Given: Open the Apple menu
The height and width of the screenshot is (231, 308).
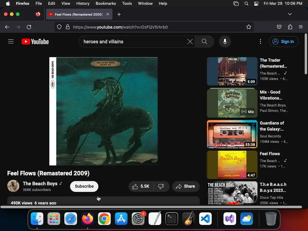Looking at the screenshot, I should 8,3.
